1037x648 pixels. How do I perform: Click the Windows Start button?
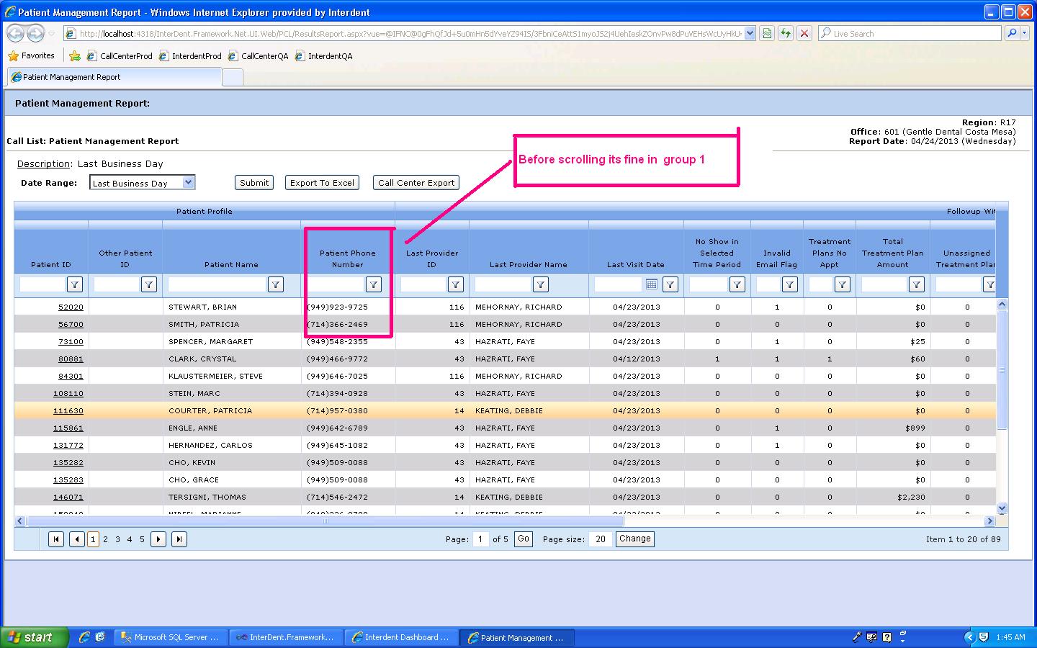pyautogui.click(x=35, y=637)
